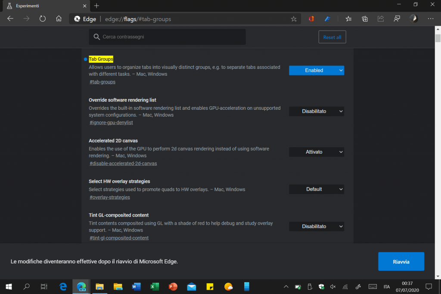Screen dimensions: 441x294
Task: Click the user profile avatar
Action: (413, 19)
